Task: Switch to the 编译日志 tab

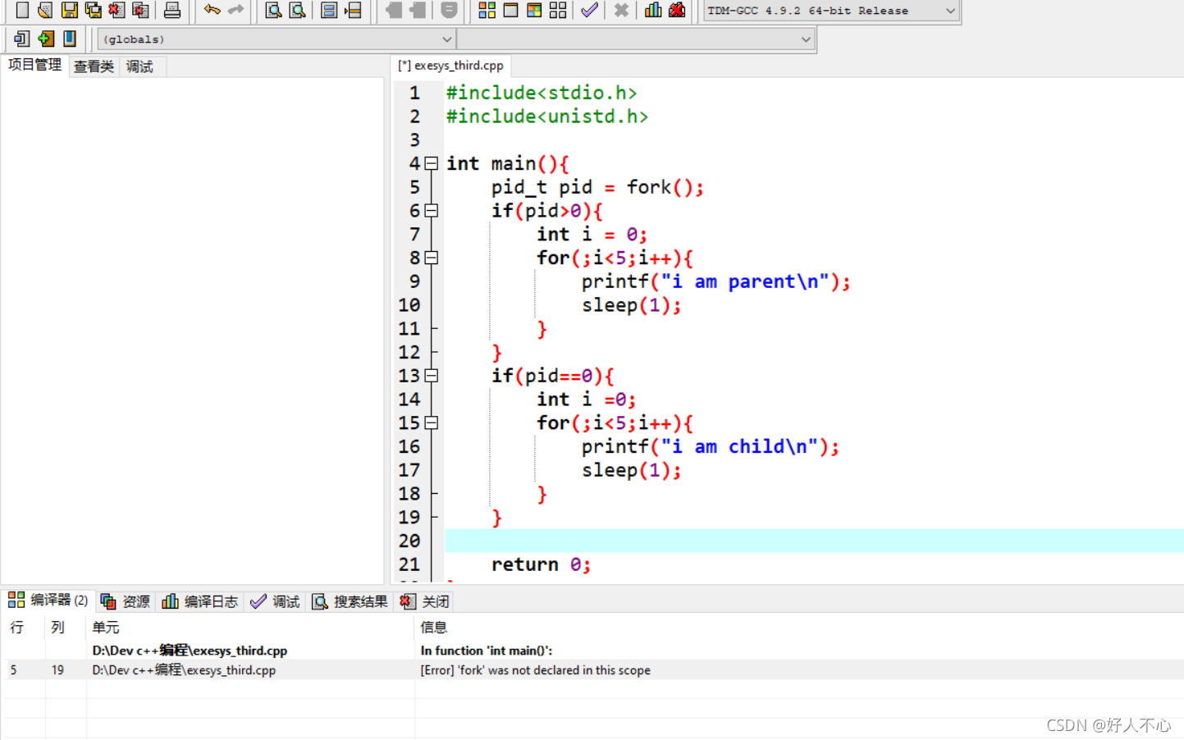Action: pyautogui.click(x=199, y=601)
